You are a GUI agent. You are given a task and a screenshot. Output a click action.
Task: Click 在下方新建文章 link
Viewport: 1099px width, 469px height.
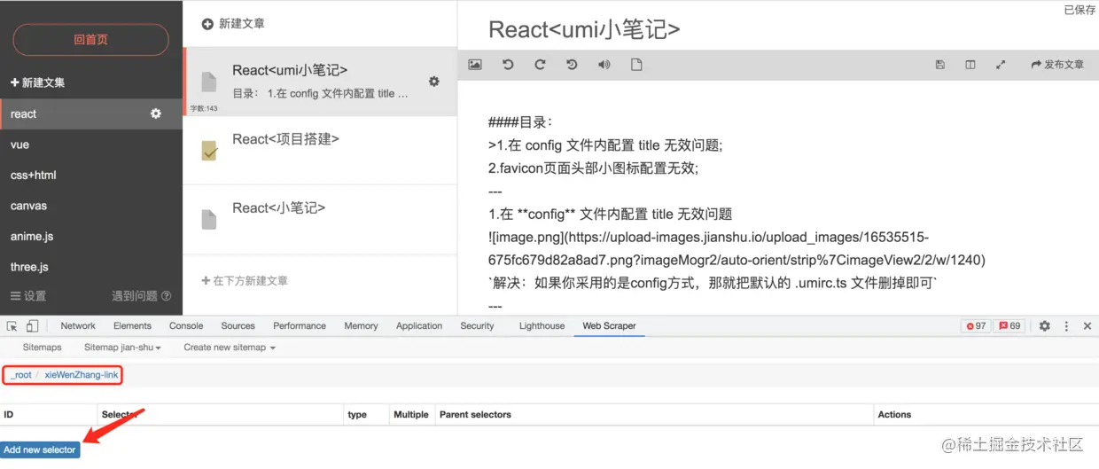[x=245, y=280]
